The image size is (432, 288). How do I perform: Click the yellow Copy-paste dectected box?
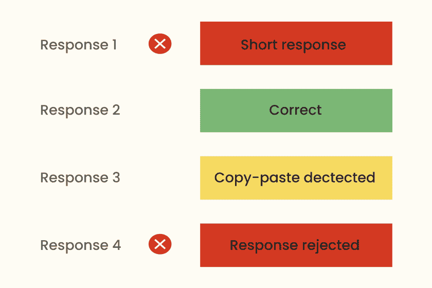[x=296, y=178]
